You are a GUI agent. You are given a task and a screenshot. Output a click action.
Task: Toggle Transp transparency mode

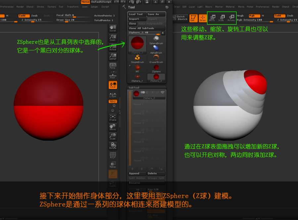pyautogui.click(x=113, y=164)
